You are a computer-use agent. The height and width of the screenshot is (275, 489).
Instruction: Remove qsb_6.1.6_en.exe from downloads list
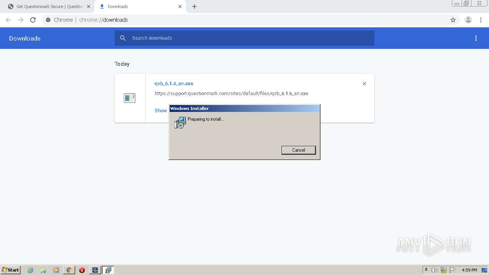click(364, 84)
